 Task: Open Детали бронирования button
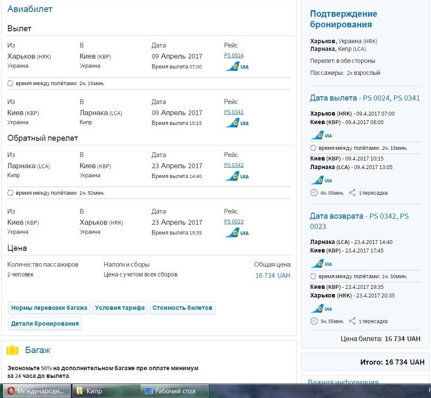click(x=45, y=324)
